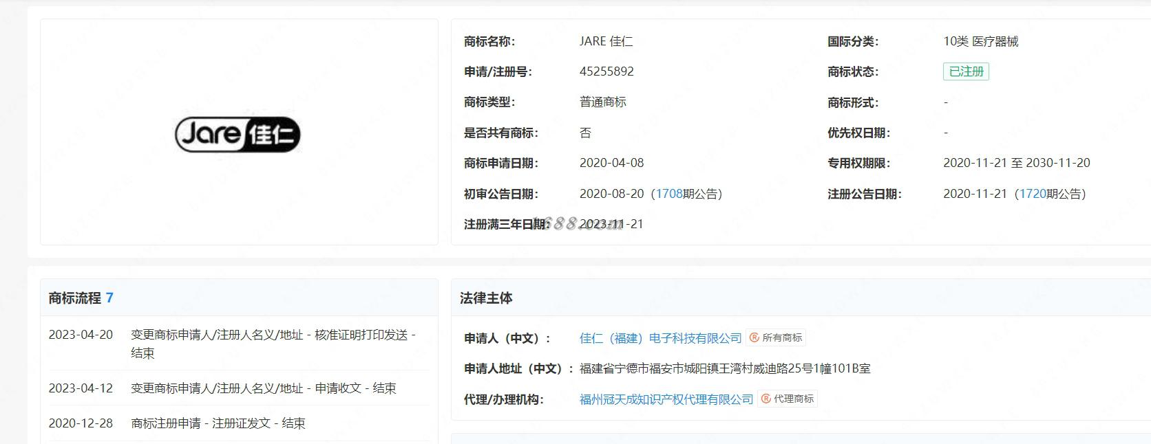Click the 已注册 status tag
Viewport: 1151px width, 444px height.
tap(966, 71)
